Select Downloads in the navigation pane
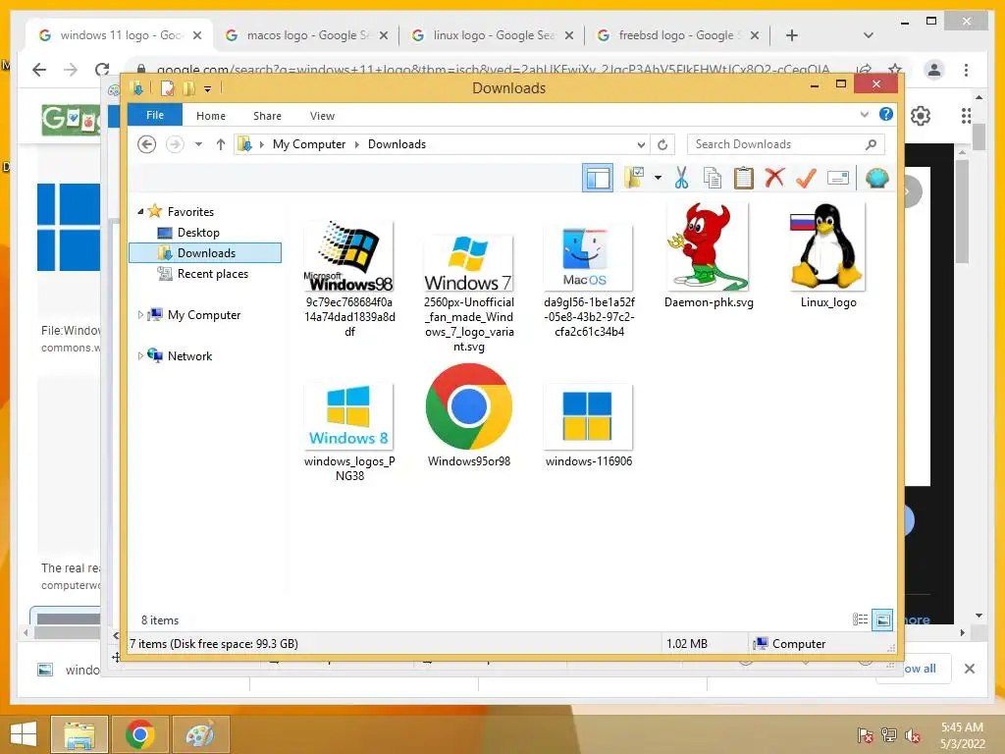The image size is (1005, 754). (205, 252)
